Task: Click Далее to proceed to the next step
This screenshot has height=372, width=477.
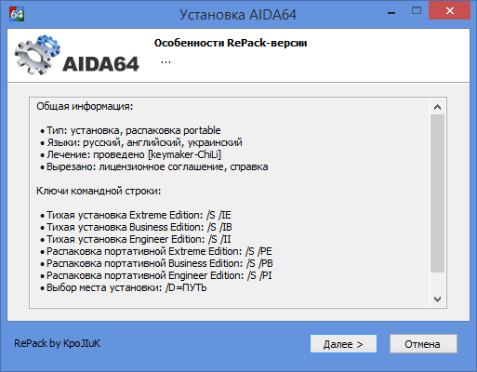Action: point(343,343)
